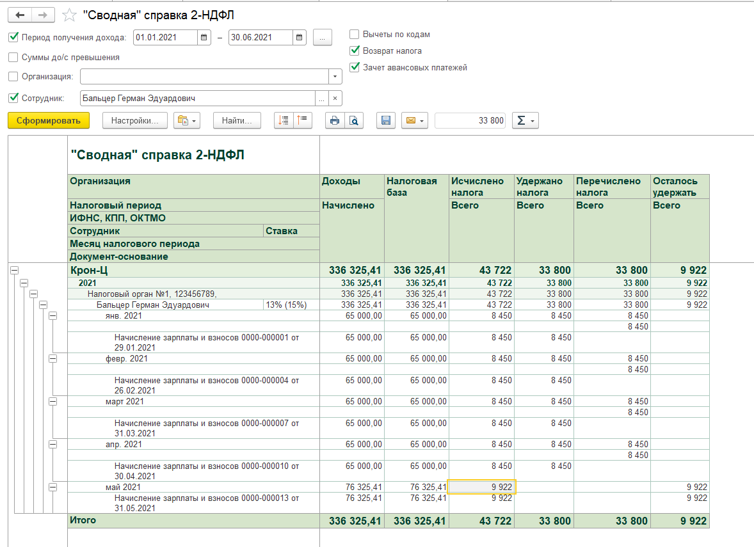The width and height of the screenshot is (754, 547).
Task: Enable the Вычеты по кодам checkbox
Action: [355, 35]
